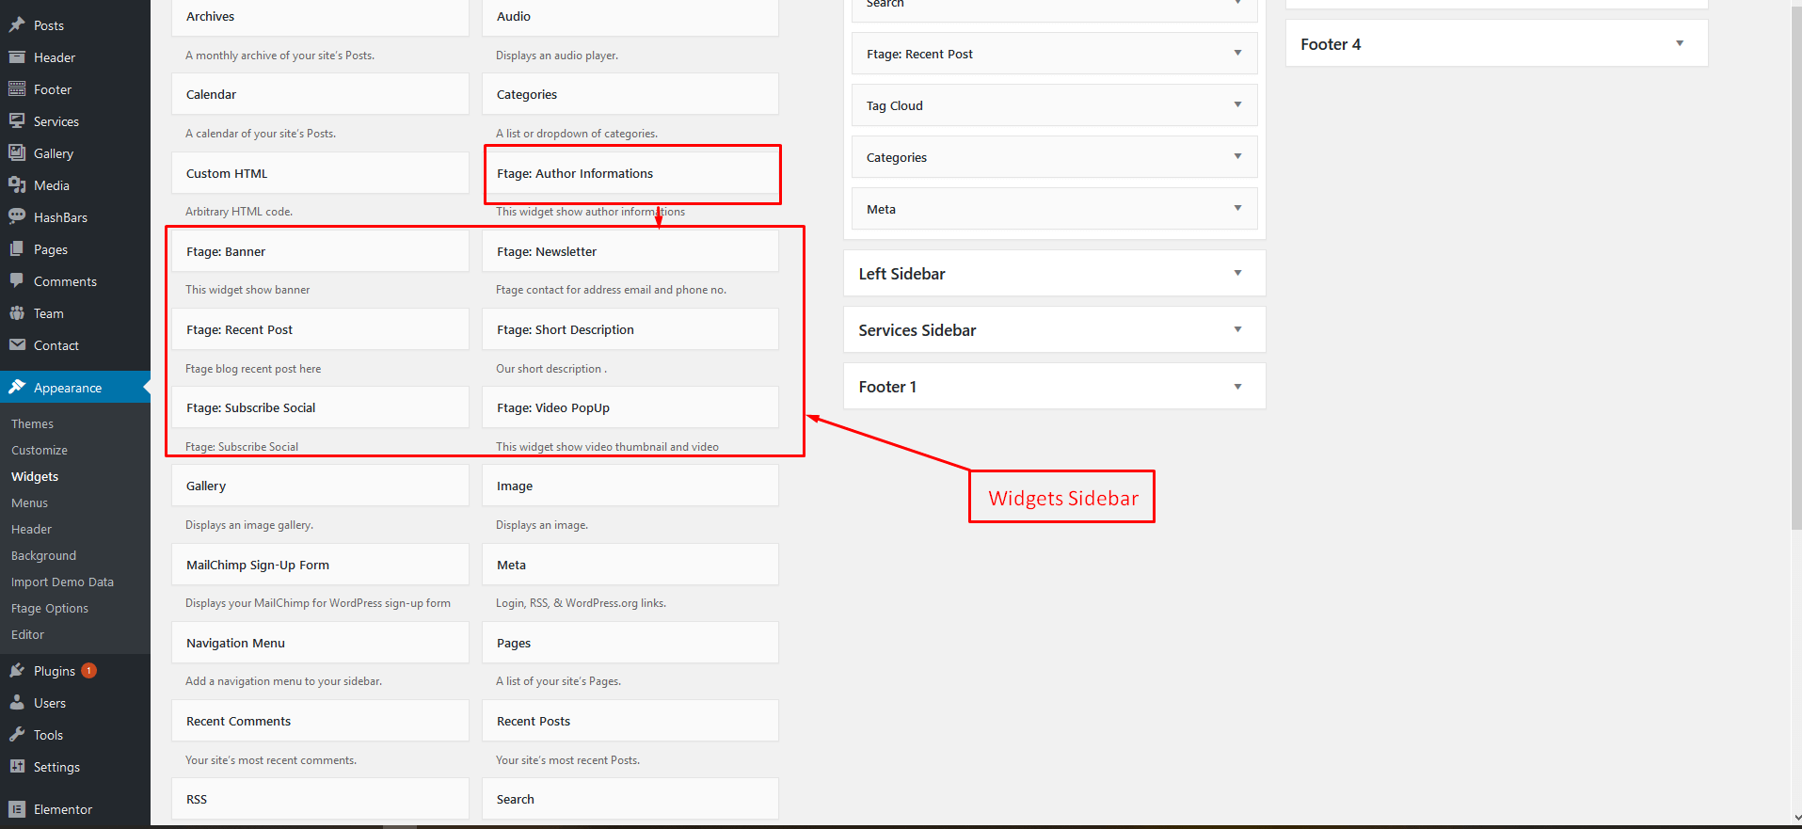Select the Ftage: Short Description widget

[x=630, y=329]
